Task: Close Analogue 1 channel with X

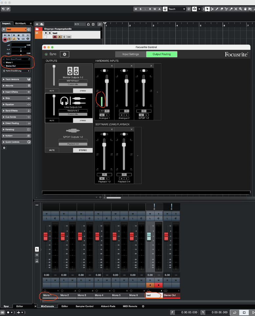Action: (112, 66)
